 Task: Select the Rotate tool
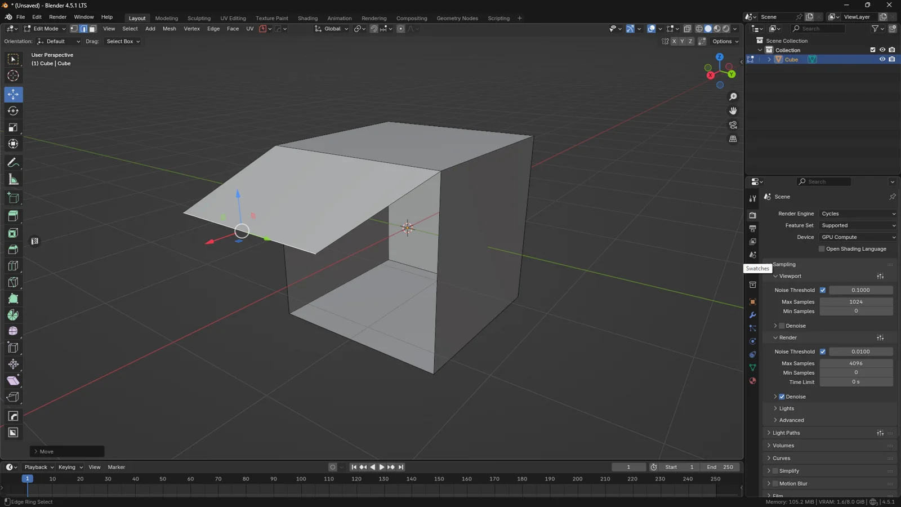(13, 111)
